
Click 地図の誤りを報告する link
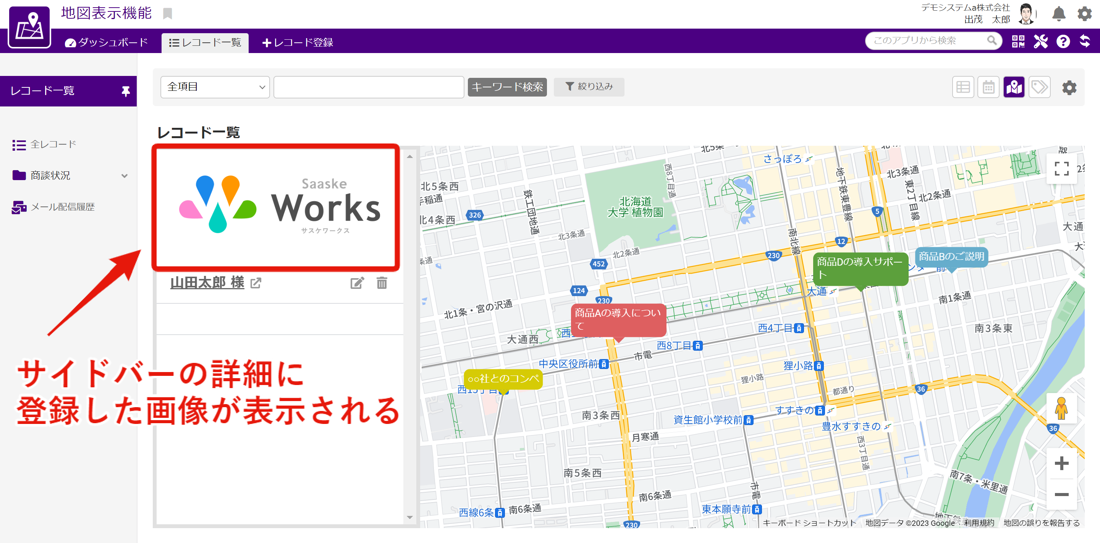tap(1042, 523)
